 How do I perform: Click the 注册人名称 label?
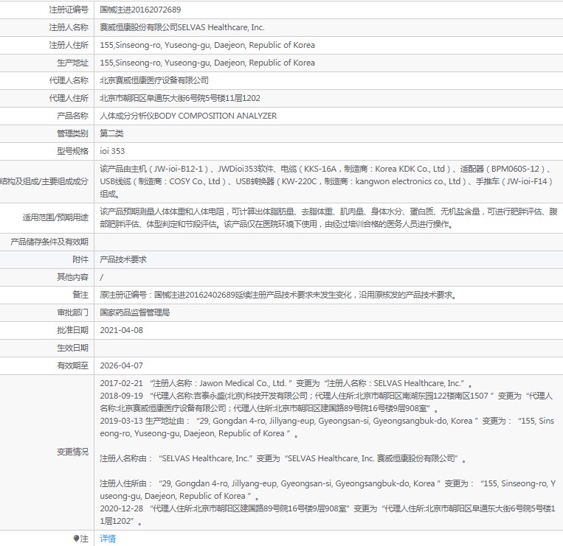pyautogui.click(x=69, y=27)
